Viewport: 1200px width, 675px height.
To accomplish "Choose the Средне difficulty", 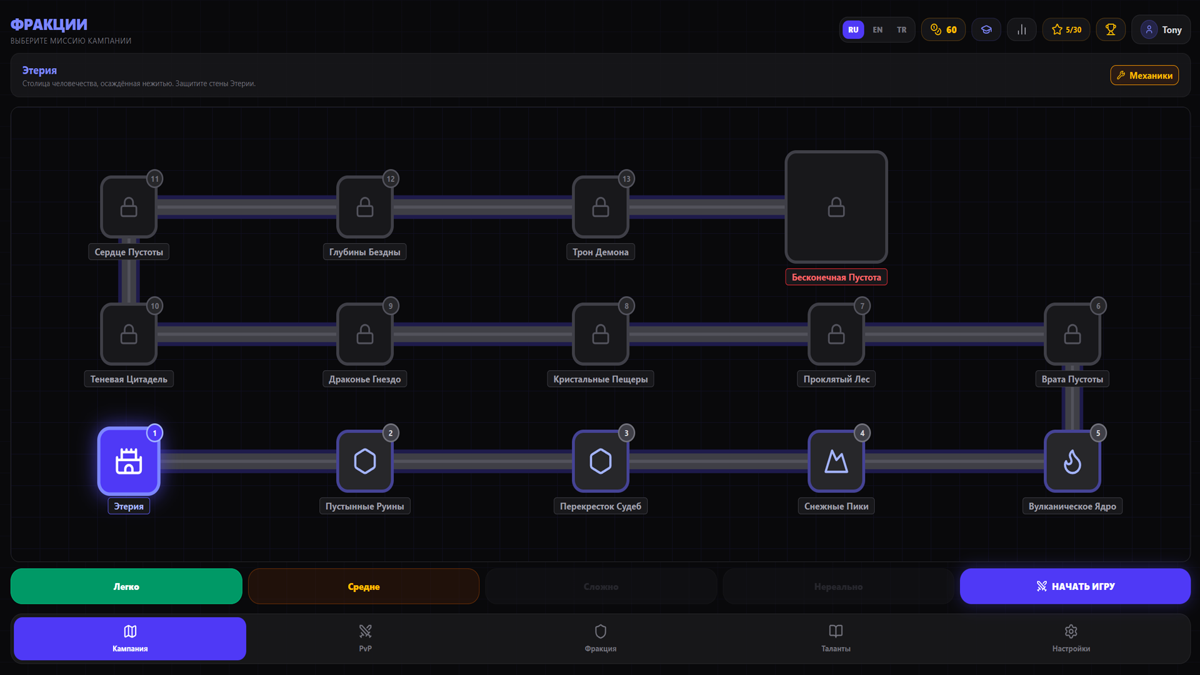I will [x=364, y=586].
